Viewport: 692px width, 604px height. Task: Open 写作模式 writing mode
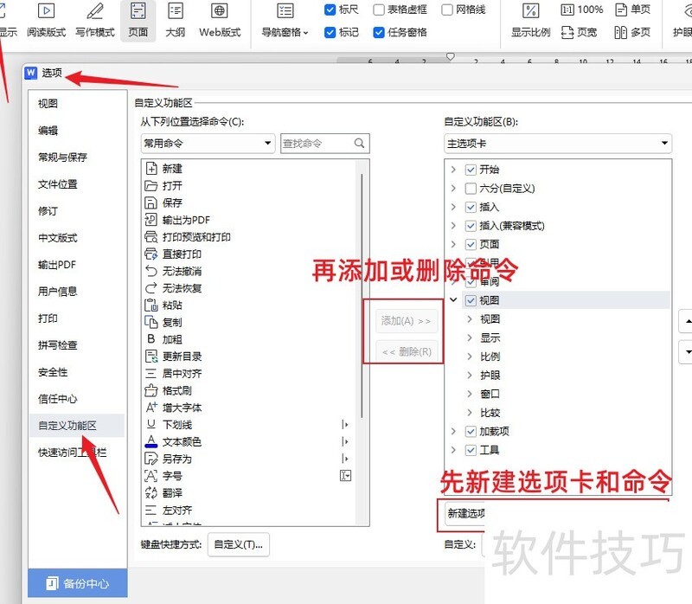click(x=95, y=20)
